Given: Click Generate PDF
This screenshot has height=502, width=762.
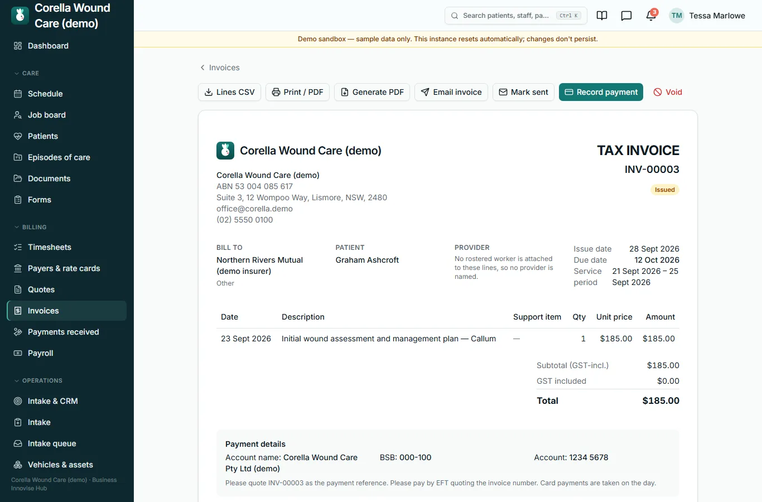Looking at the screenshot, I should click(x=372, y=92).
